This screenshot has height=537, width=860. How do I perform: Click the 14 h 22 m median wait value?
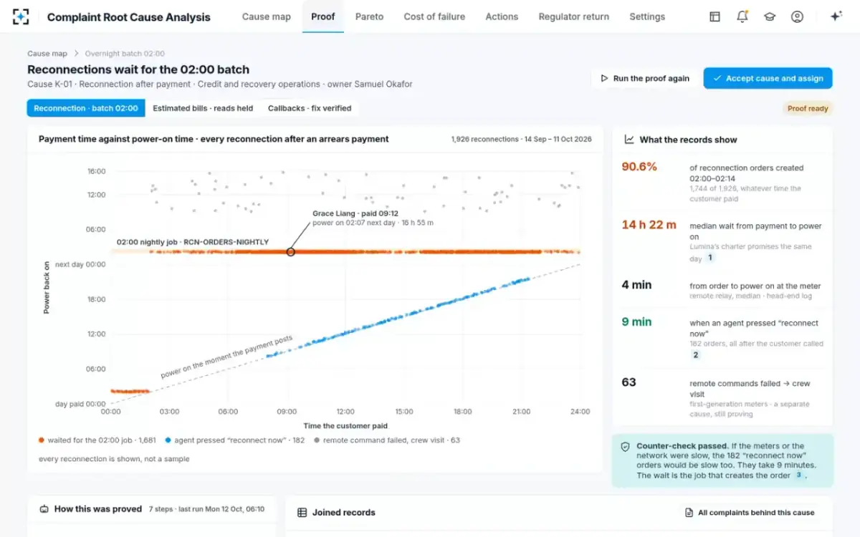tap(649, 224)
